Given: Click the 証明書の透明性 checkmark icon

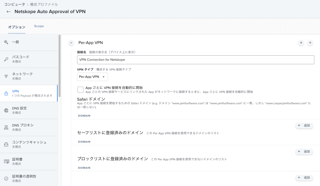Looking at the screenshot, I should click(x=6, y=178).
